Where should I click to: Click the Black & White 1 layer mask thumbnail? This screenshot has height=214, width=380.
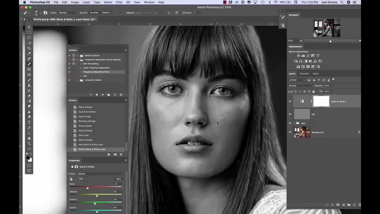tap(321, 101)
